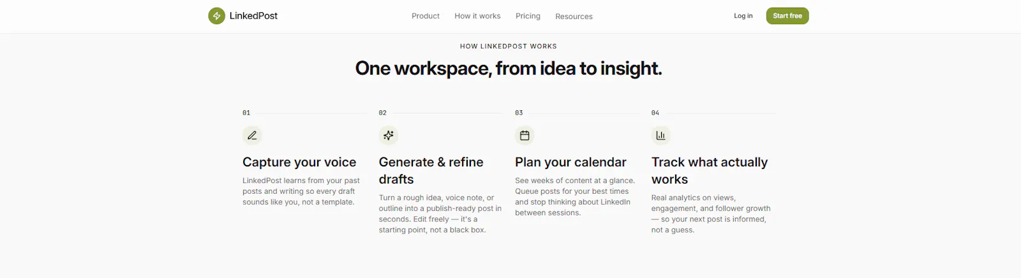Screen dimensions: 1021x278
Task: Click the One workspace, from idea to insight headline
Action: pos(509,68)
